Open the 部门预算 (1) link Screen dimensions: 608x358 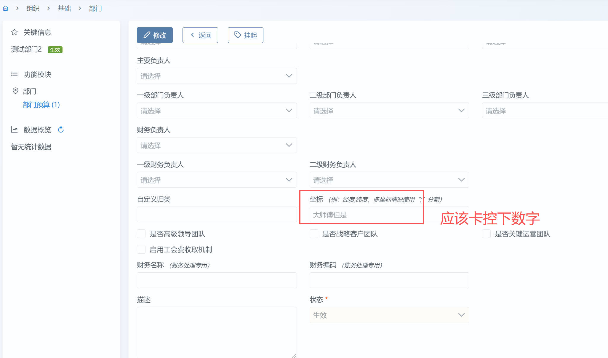pyautogui.click(x=41, y=105)
